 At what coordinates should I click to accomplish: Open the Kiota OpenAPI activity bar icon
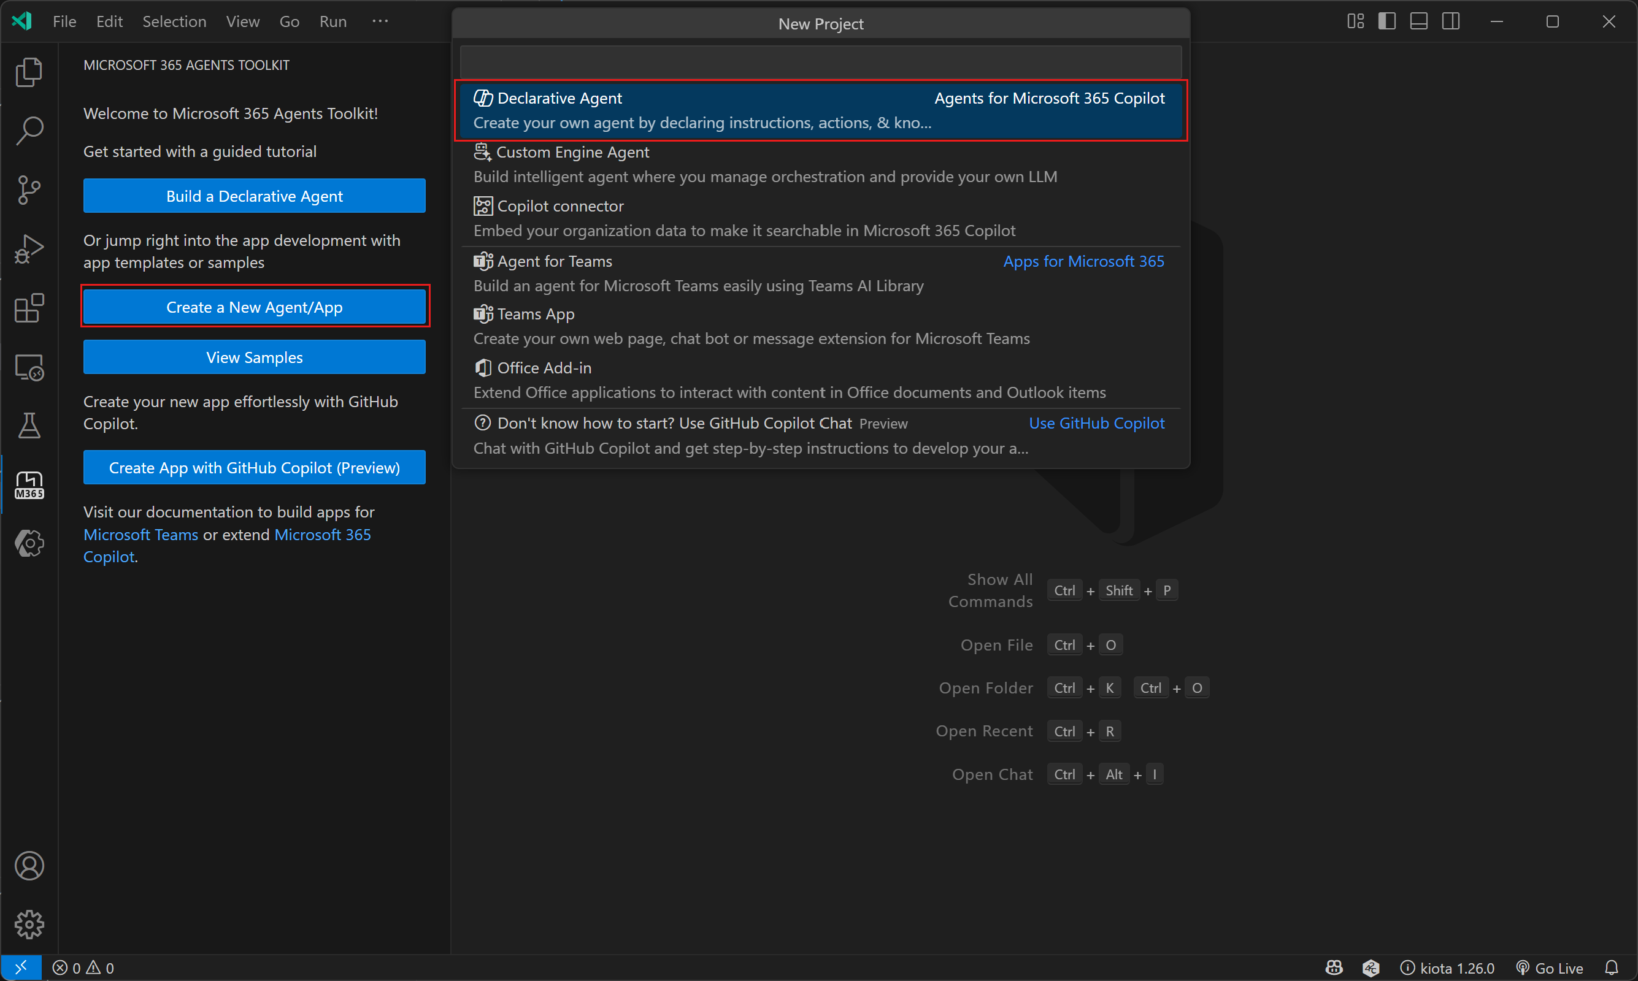29,544
